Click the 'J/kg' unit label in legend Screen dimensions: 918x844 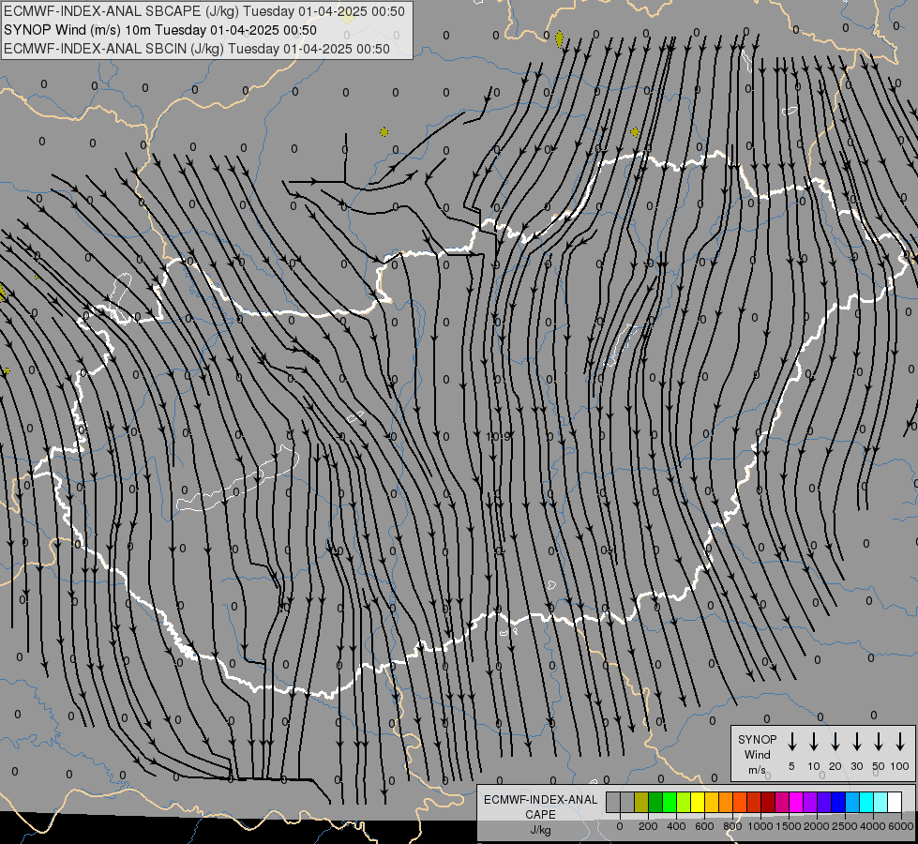click(x=540, y=830)
